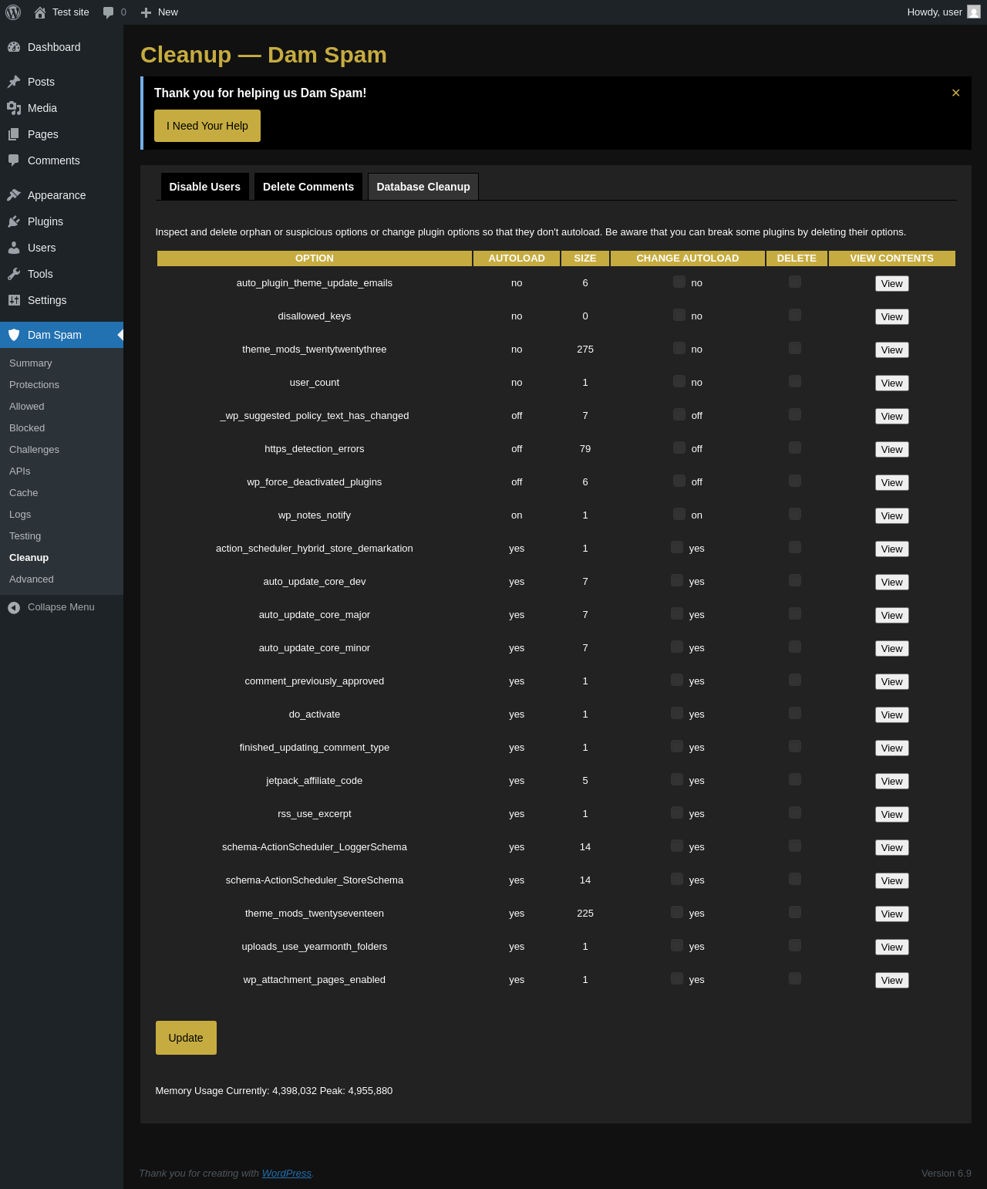Viewport: 987px width, 1189px height.
Task: View contents of theme_mods_twentyseventeen
Action: pyautogui.click(x=892, y=914)
